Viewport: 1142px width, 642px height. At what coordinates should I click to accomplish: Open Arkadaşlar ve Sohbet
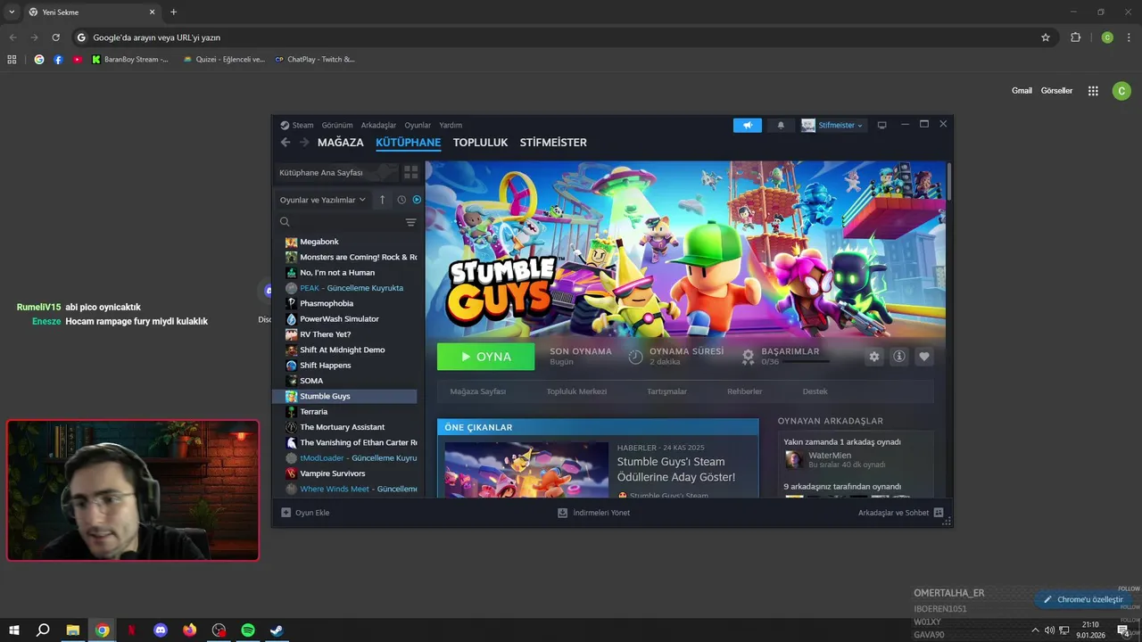(900, 513)
